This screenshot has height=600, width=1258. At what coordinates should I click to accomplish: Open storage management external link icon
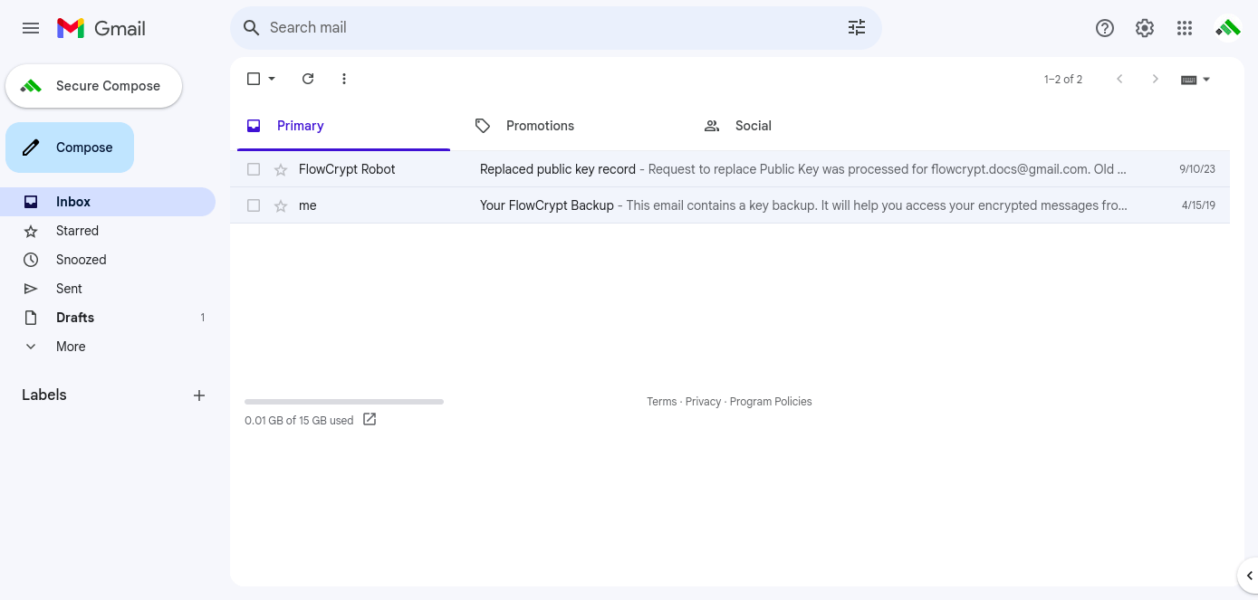click(370, 419)
